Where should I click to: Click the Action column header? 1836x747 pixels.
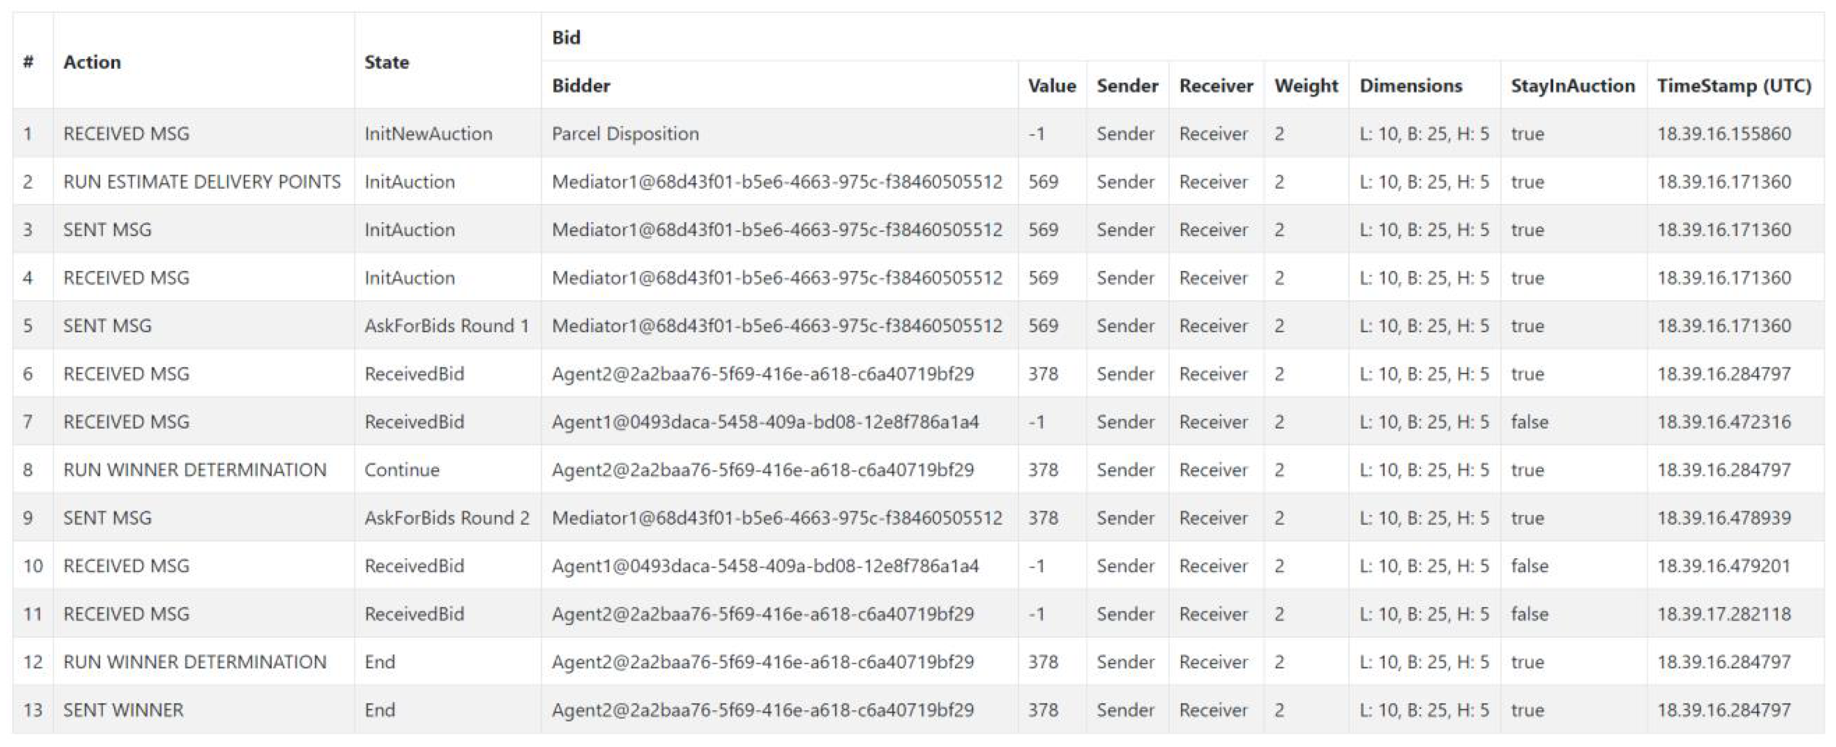[92, 62]
